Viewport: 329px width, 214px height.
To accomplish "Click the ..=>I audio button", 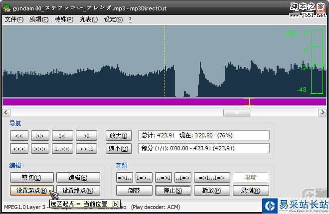I will point(164,178).
